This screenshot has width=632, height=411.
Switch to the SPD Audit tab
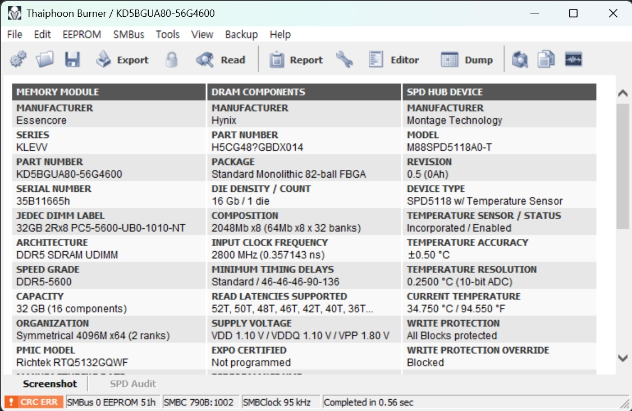coord(133,384)
